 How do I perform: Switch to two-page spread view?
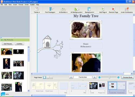click(48, 77)
